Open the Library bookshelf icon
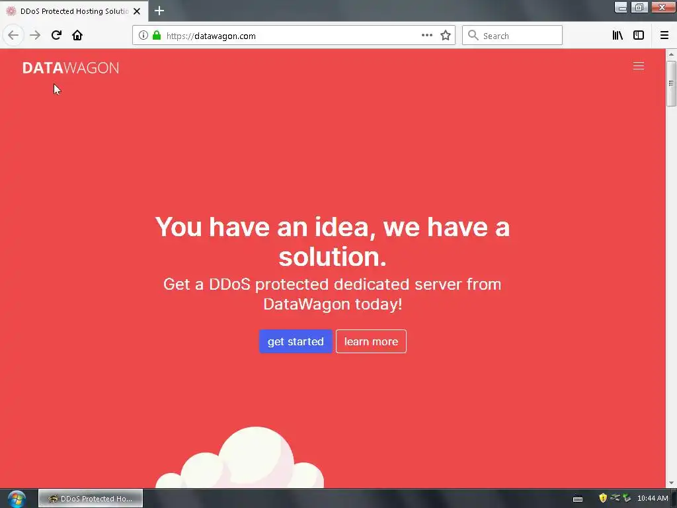 [617, 36]
